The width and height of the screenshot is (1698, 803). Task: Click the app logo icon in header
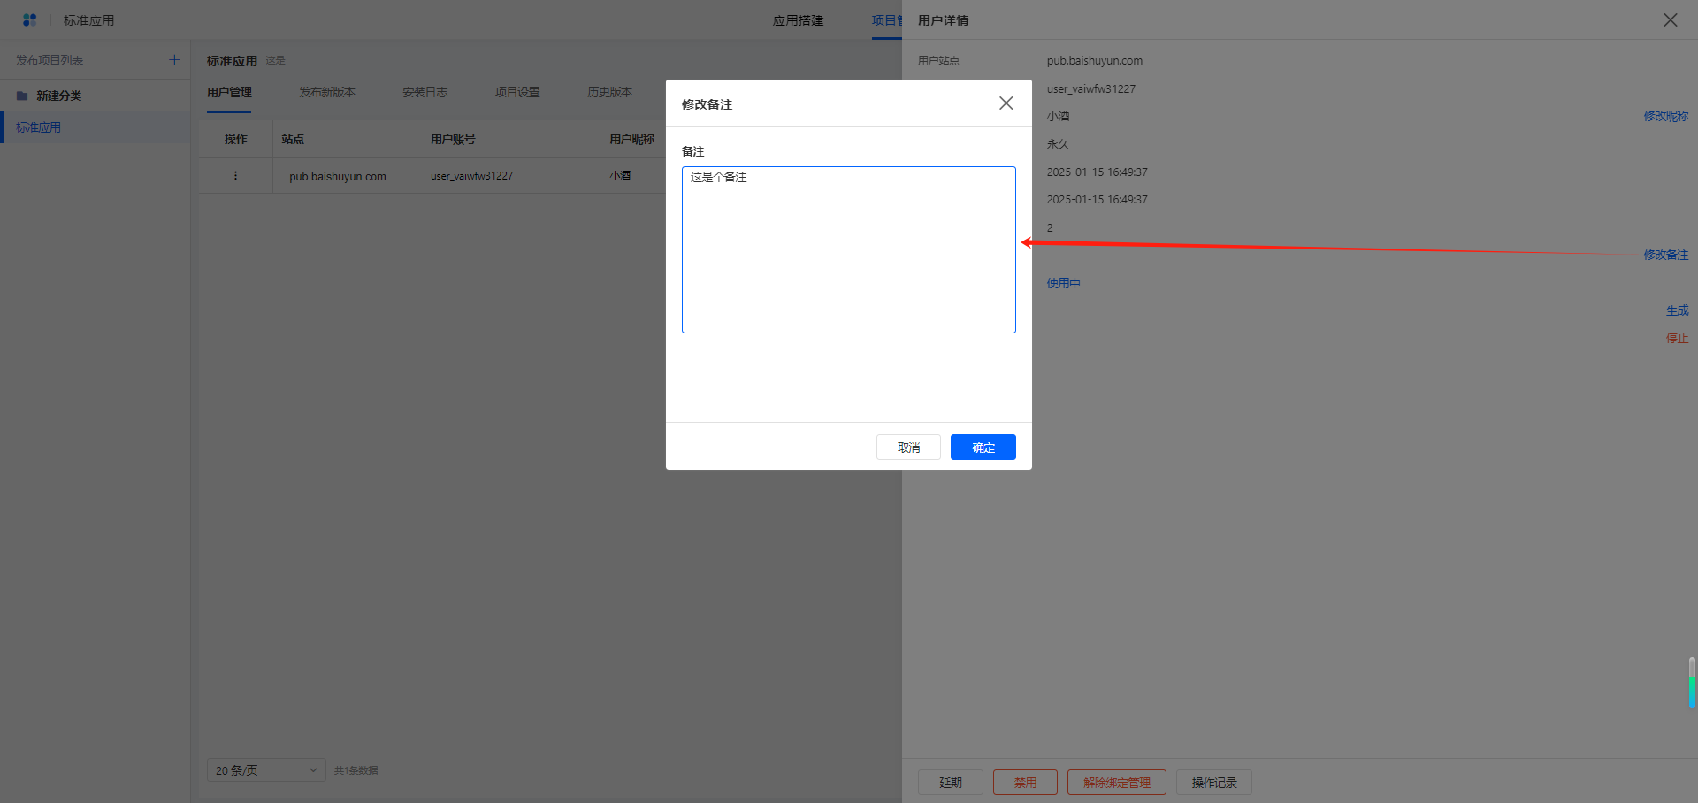click(30, 19)
